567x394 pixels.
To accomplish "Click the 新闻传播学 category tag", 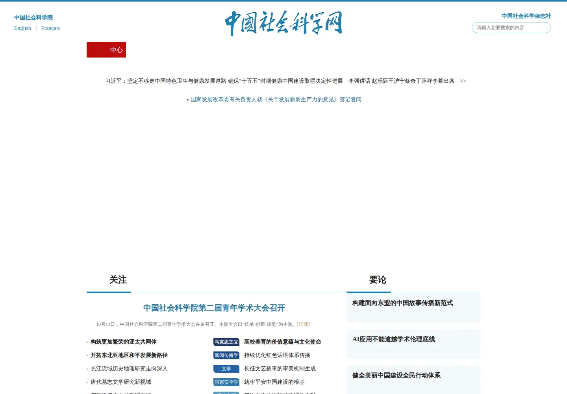I will (226, 355).
